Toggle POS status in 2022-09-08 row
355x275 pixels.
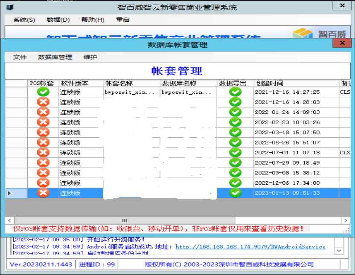click(43, 173)
